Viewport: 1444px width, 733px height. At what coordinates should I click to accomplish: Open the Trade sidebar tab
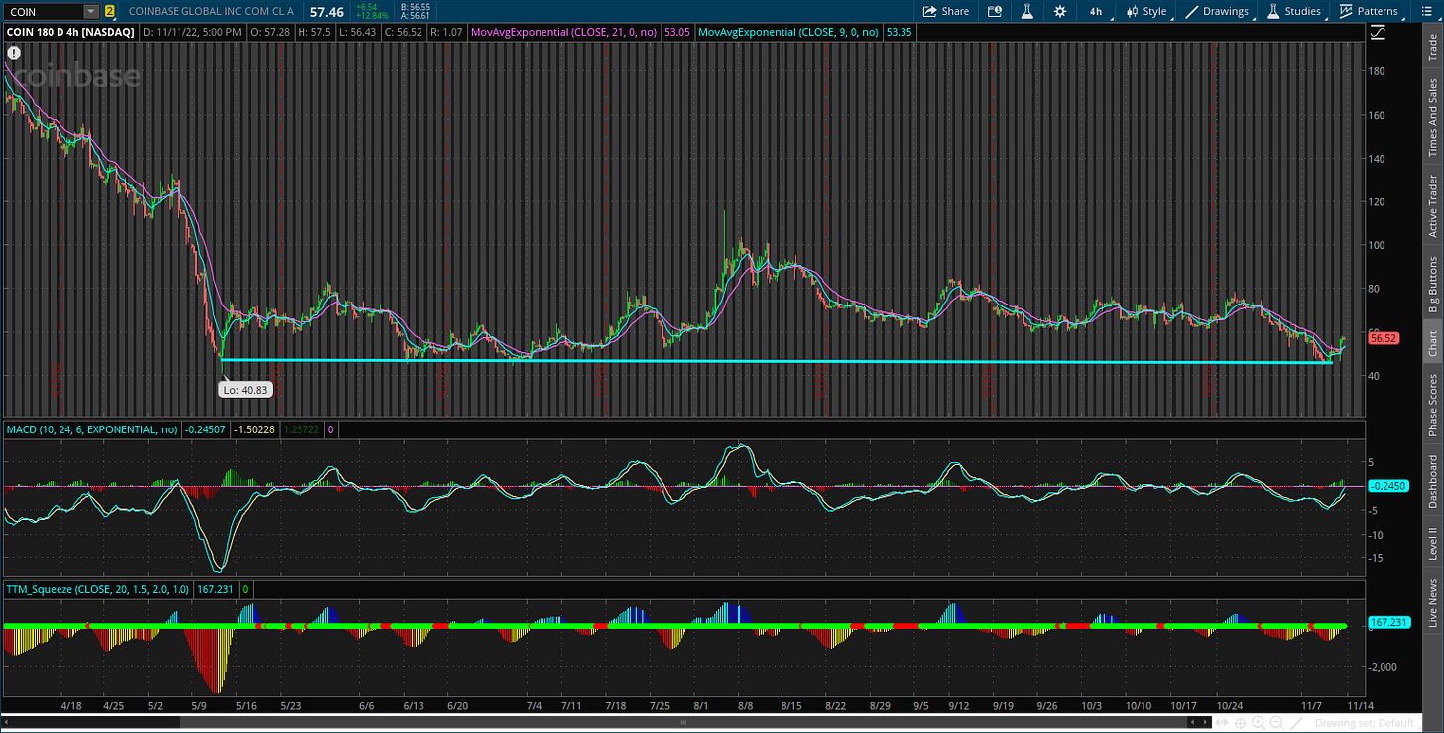click(x=1432, y=46)
